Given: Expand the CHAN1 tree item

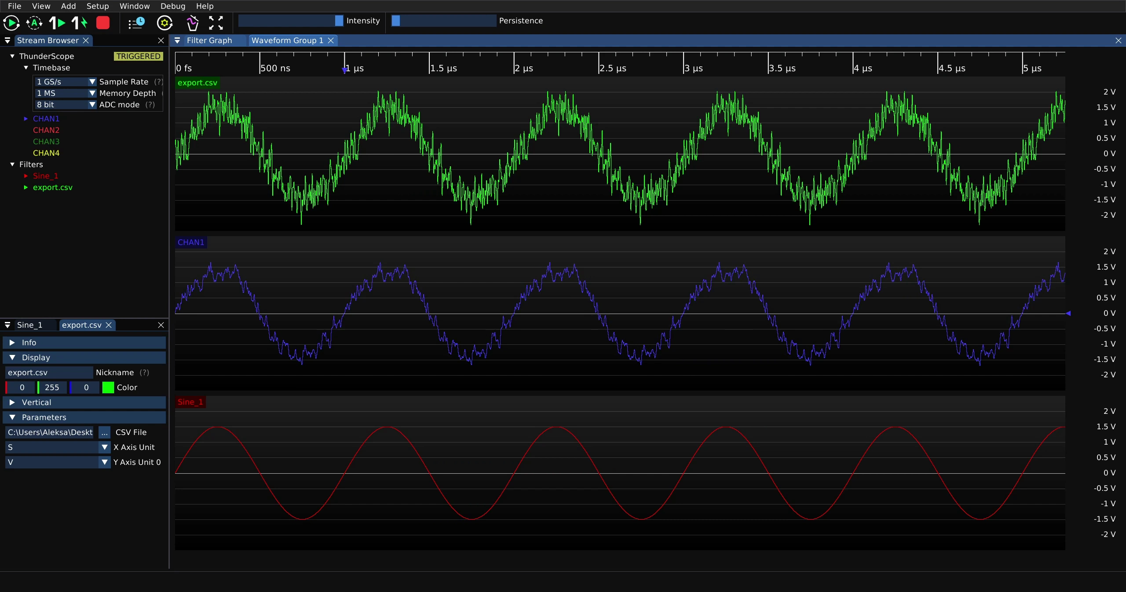Looking at the screenshot, I should point(26,119).
